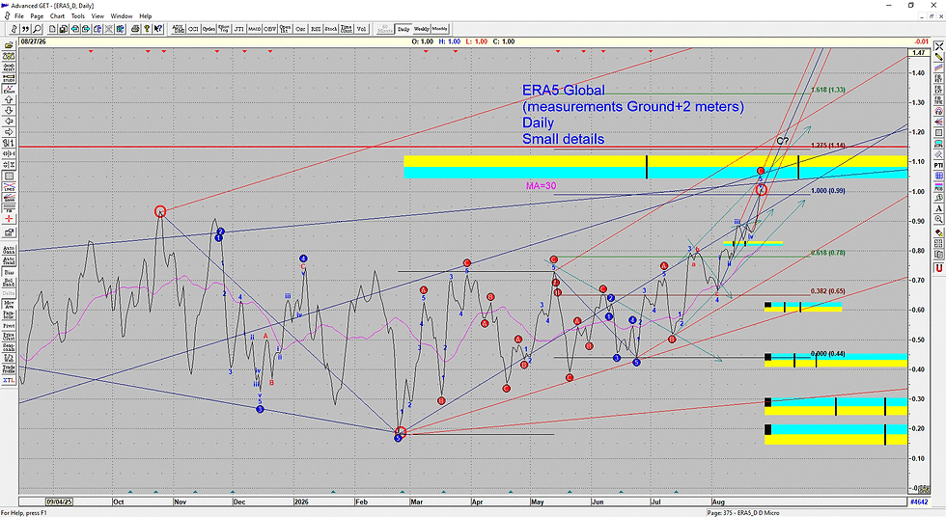The width and height of the screenshot is (946, 517).
Task: Click the quotes icon in top toolbar
Action: pos(25,28)
